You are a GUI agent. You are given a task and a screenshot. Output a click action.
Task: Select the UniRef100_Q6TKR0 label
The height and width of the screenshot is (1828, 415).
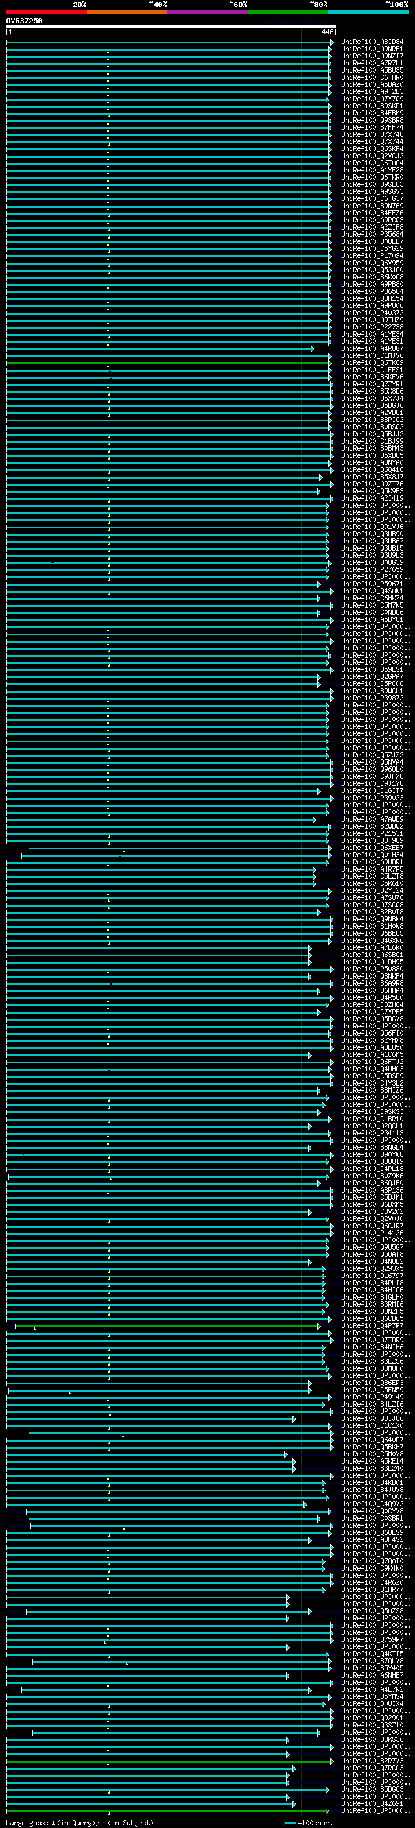tap(372, 178)
